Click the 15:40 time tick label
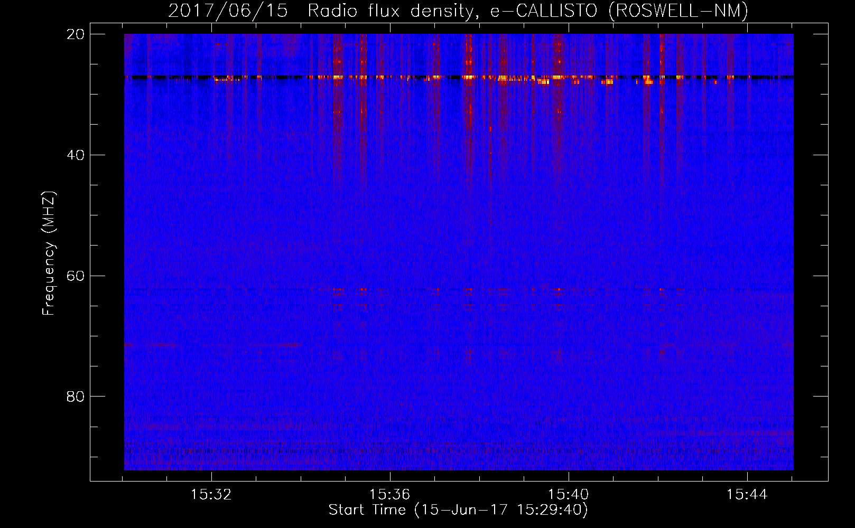Screen dimensions: 855x528 click(568, 495)
